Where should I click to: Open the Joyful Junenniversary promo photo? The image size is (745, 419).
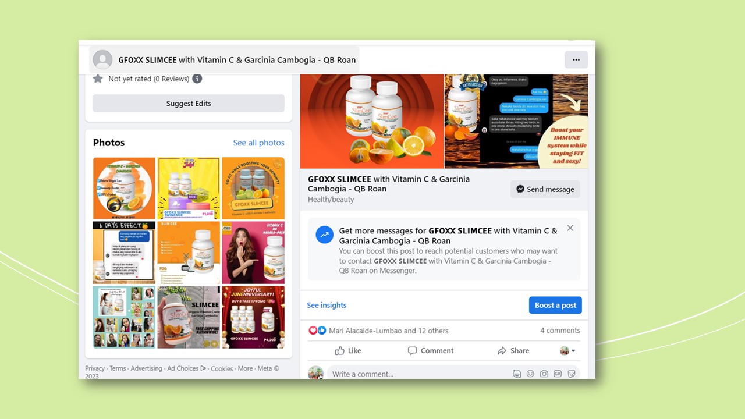253,317
